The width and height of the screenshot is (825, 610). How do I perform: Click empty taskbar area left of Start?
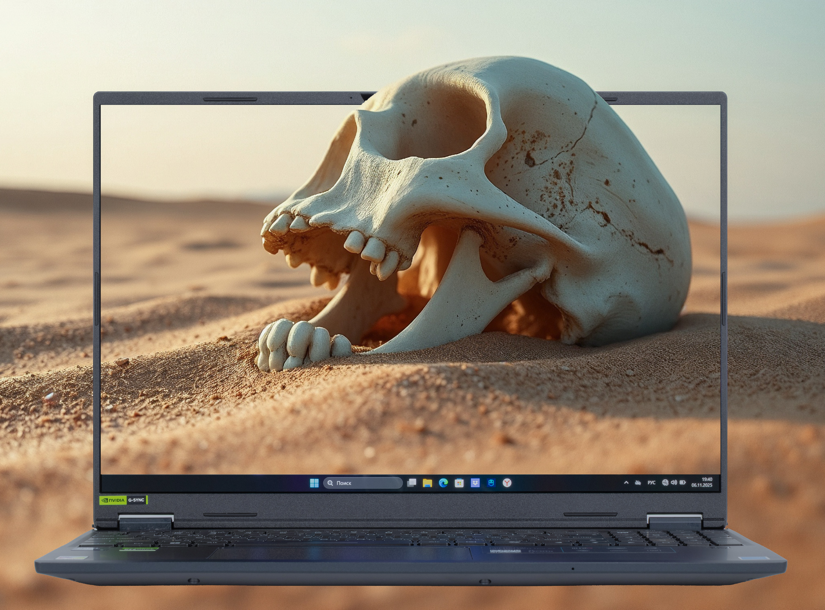coord(203,483)
